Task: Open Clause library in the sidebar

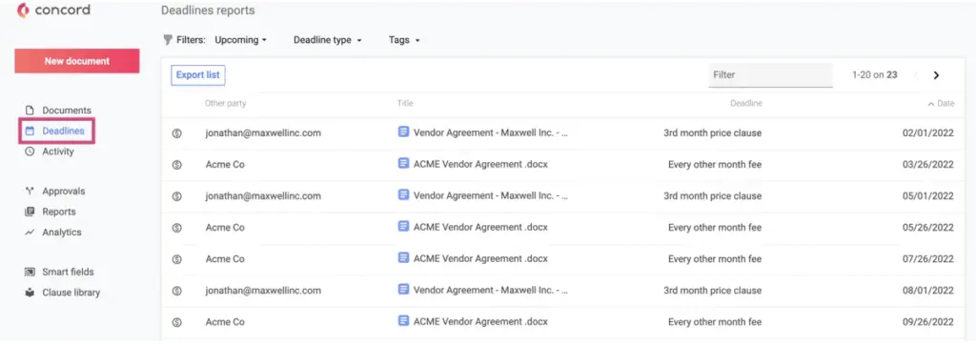Action: tap(71, 293)
